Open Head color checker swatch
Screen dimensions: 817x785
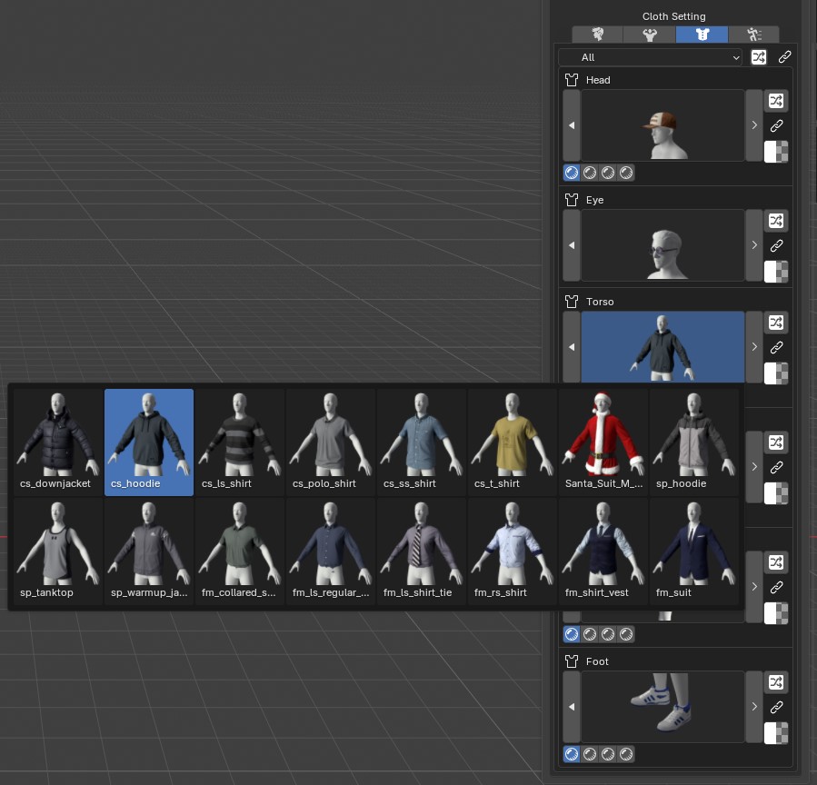[x=776, y=152]
